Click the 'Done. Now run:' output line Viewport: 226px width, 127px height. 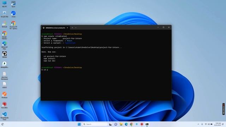click(49, 52)
